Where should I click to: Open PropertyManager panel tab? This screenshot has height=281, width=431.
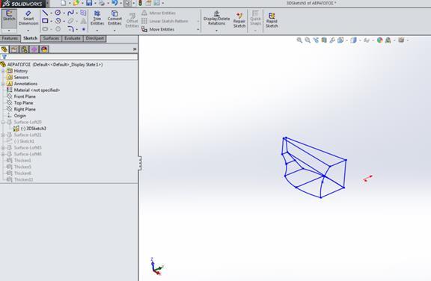coord(14,49)
